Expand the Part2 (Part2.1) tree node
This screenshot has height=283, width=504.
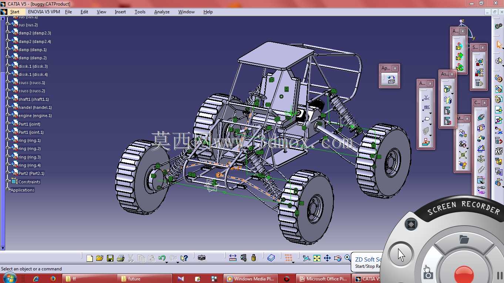7,172
